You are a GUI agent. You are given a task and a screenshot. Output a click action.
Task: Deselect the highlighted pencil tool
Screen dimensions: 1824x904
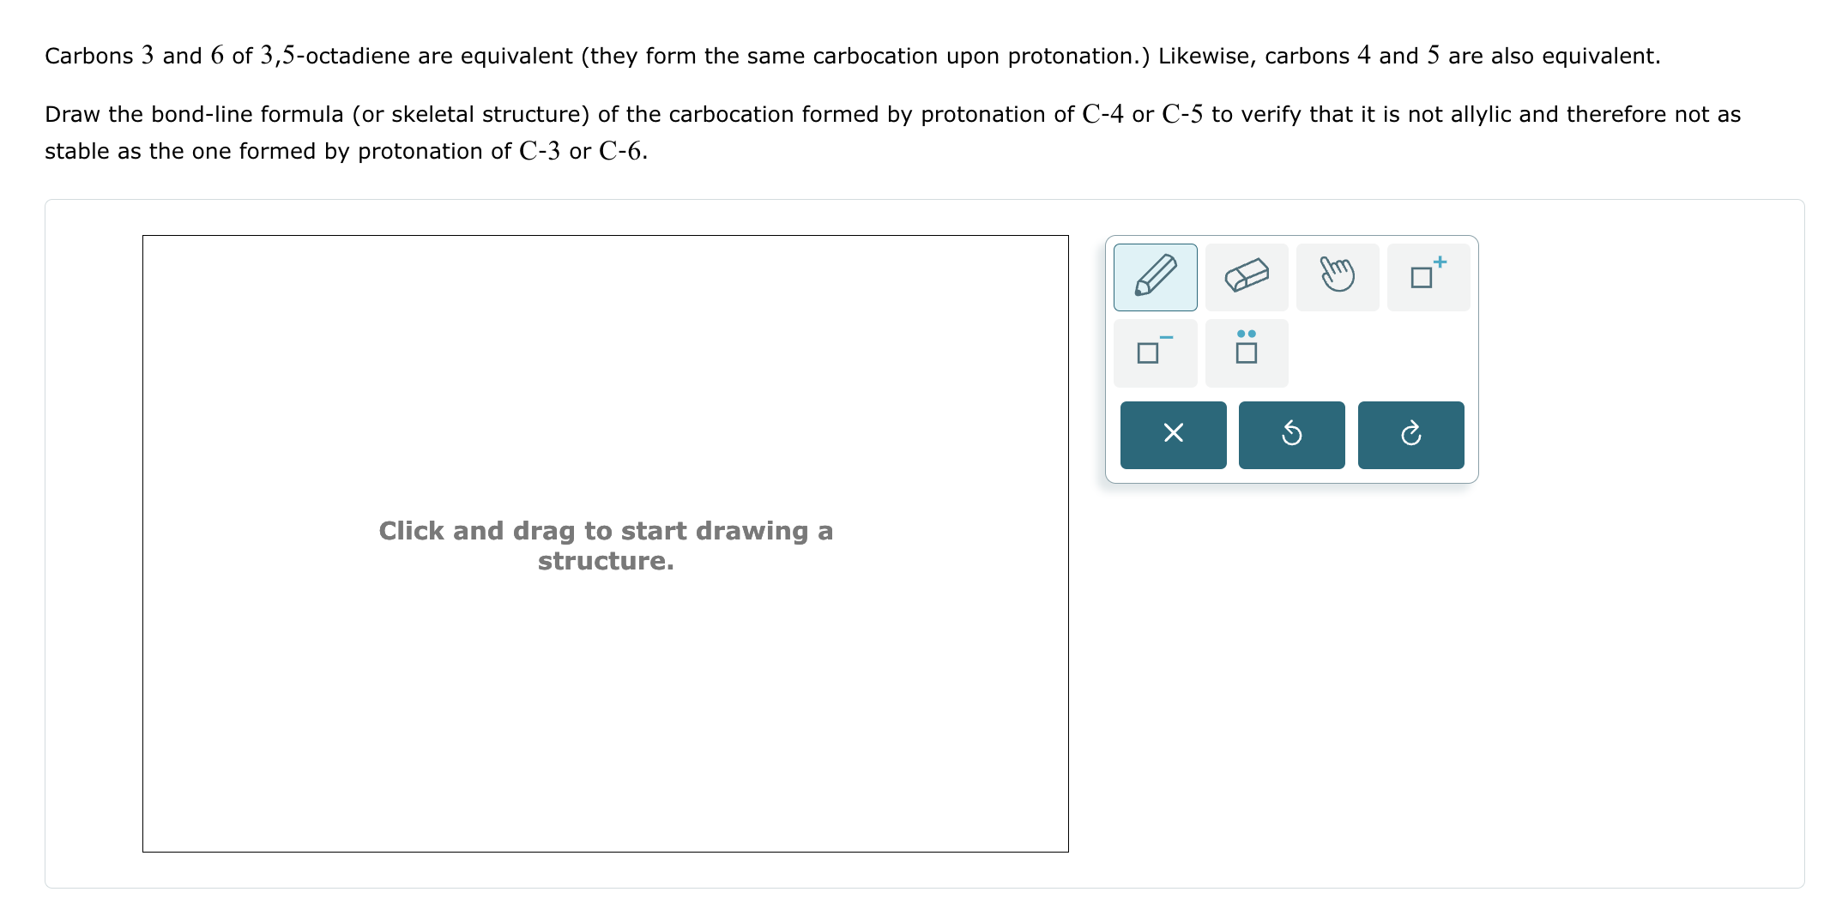click(x=1155, y=276)
